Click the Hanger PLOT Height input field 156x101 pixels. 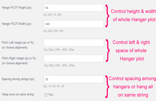click(74, 8)
